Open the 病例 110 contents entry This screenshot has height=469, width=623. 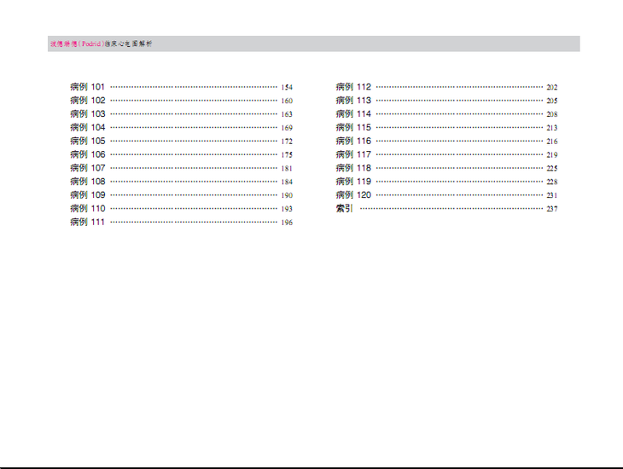click(x=87, y=209)
